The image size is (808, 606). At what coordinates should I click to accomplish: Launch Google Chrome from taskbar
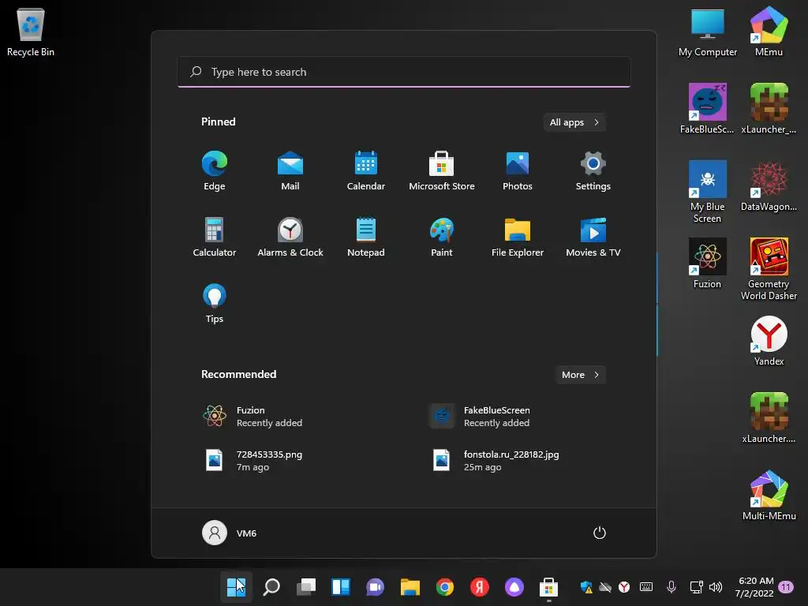coord(445,587)
